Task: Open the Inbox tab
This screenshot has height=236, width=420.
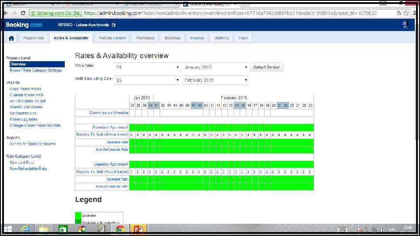Action: click(244, 38)
